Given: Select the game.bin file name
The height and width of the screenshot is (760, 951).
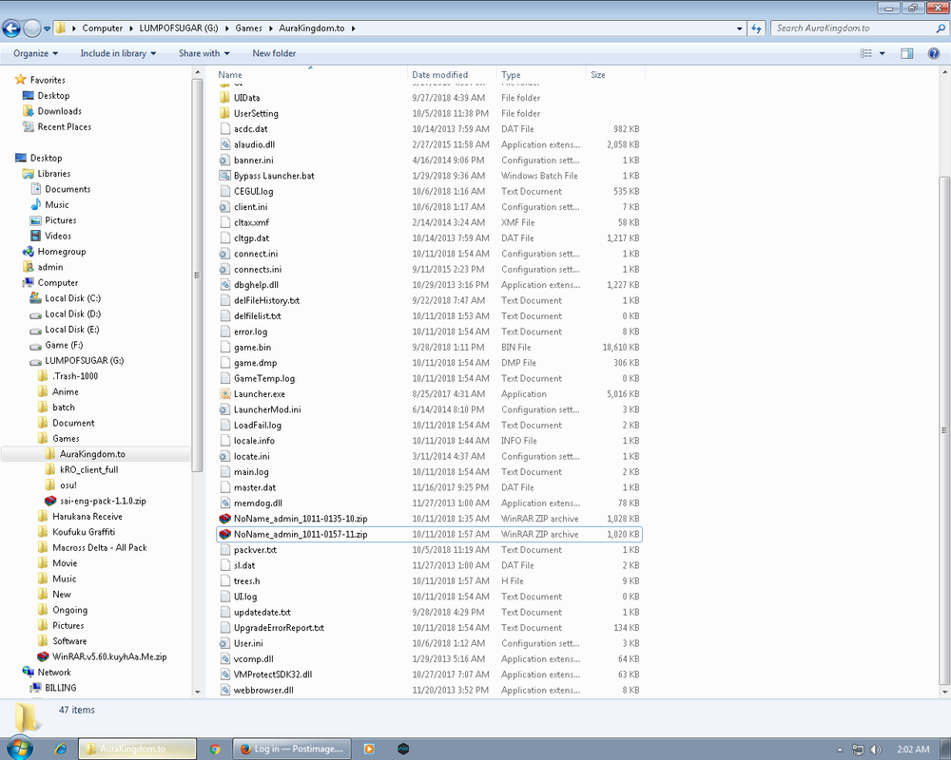Looking at the screenshot, I should [252, 348].
